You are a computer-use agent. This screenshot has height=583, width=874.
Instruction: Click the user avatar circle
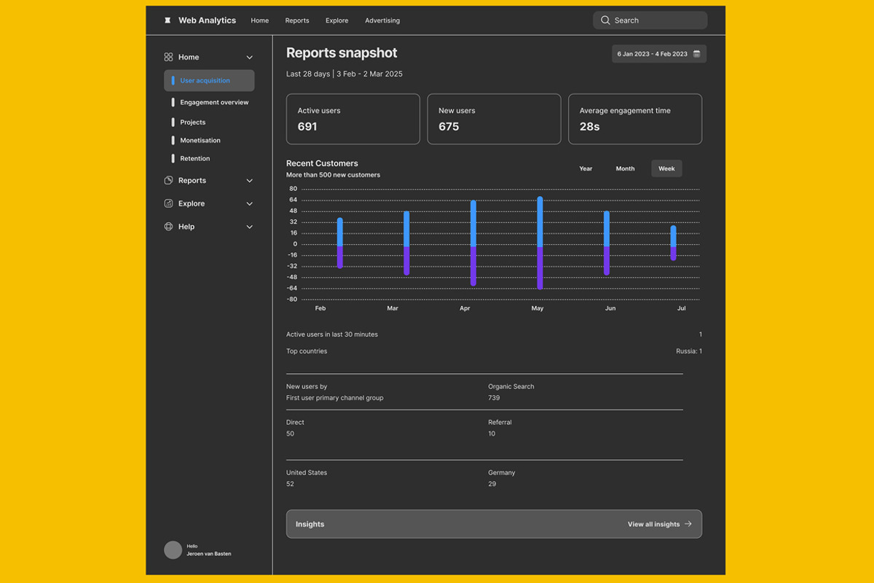point(173,550)
